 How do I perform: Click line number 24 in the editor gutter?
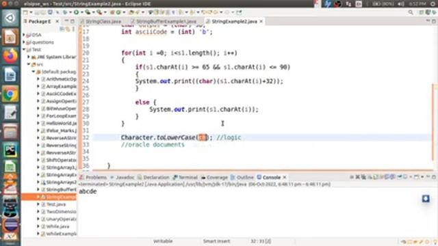(86, 81)
